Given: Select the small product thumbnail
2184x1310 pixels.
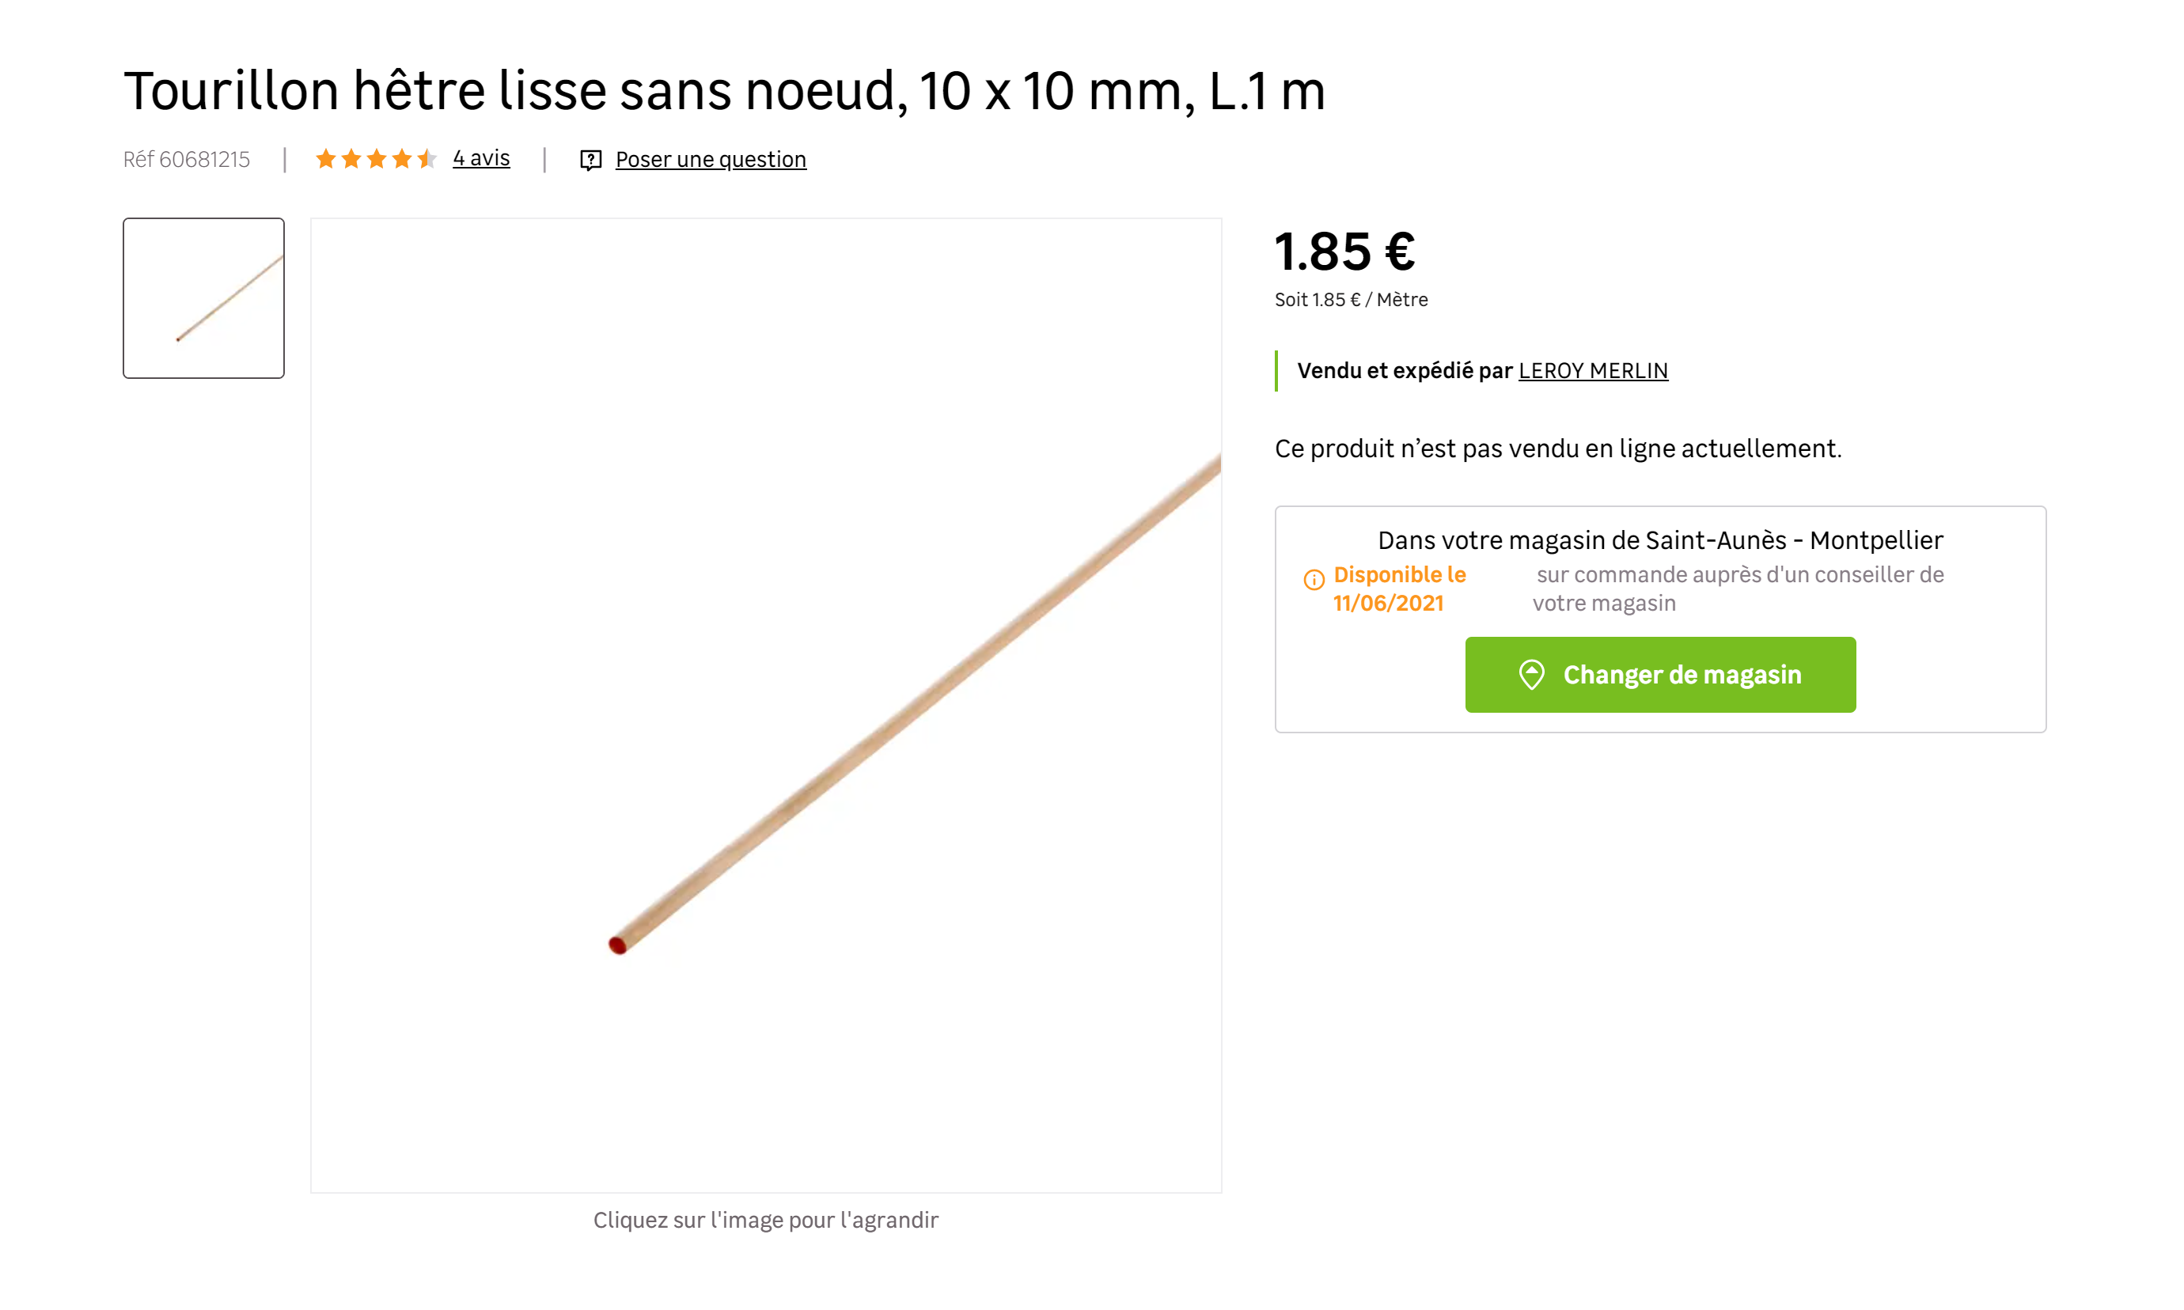Looking at the screenshot, I should tap(204, 298).
